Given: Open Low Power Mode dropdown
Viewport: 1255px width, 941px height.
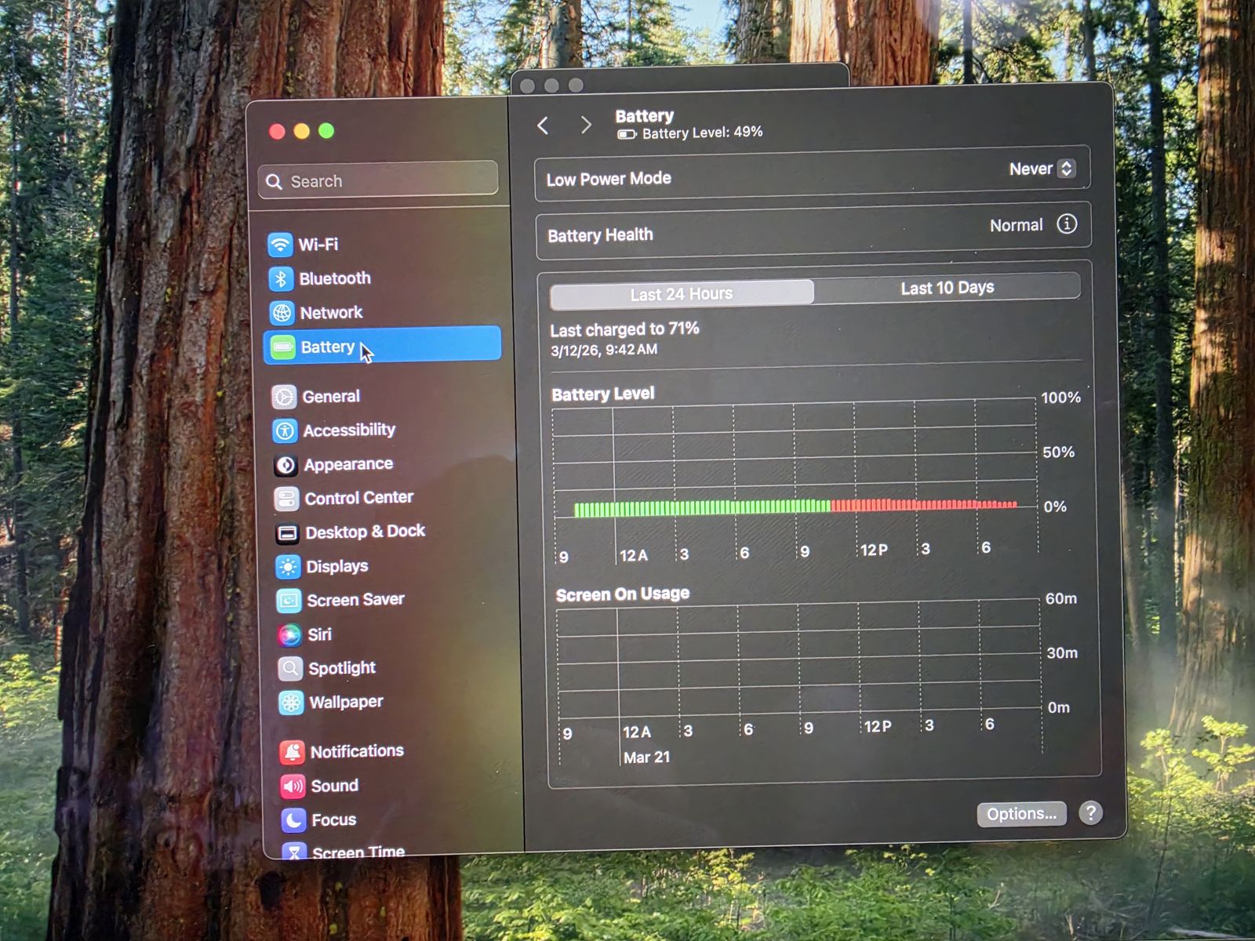Looking at the screenshot, I should point(1042,169).
